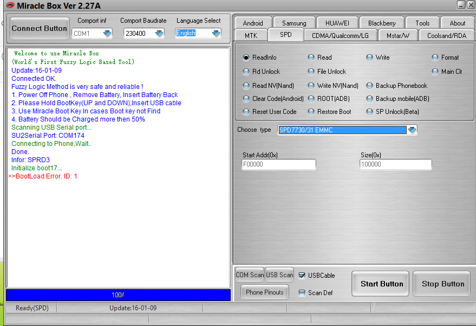The image size is (476, 326).
Task: Select Clear Code(Android) option
Action: (246, 99)
